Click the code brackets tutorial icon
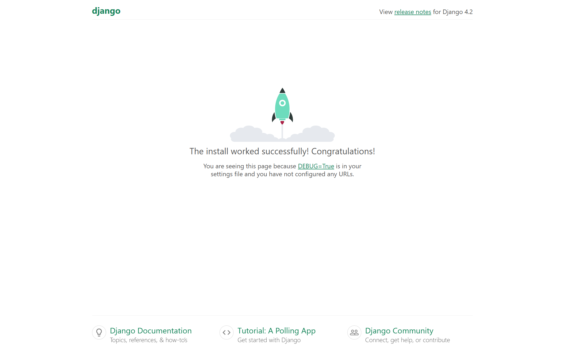Image resolution: width=565 pixels, height=349 pixels. pyautogui.click(x=226, y=332)
